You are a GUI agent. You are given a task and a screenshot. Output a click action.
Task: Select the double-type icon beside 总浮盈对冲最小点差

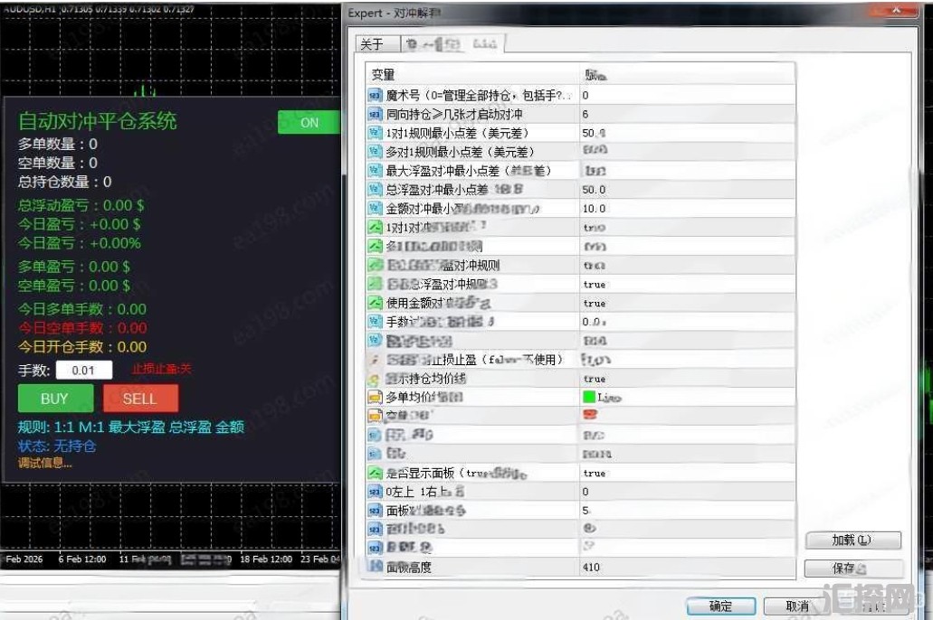pos(375,190)
